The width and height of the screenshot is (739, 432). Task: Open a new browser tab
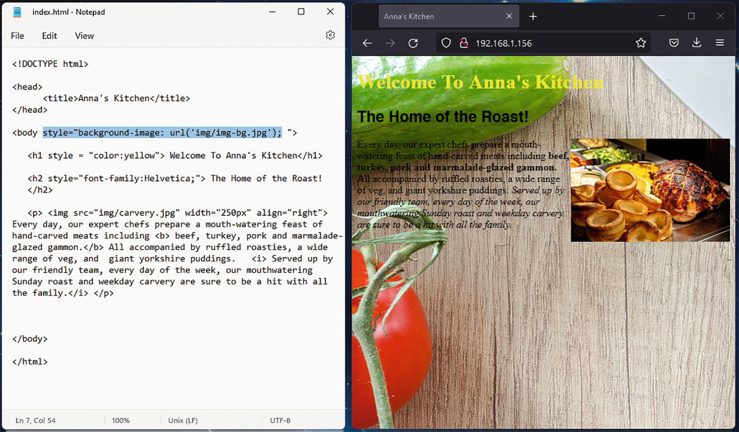tap(533, 17)
